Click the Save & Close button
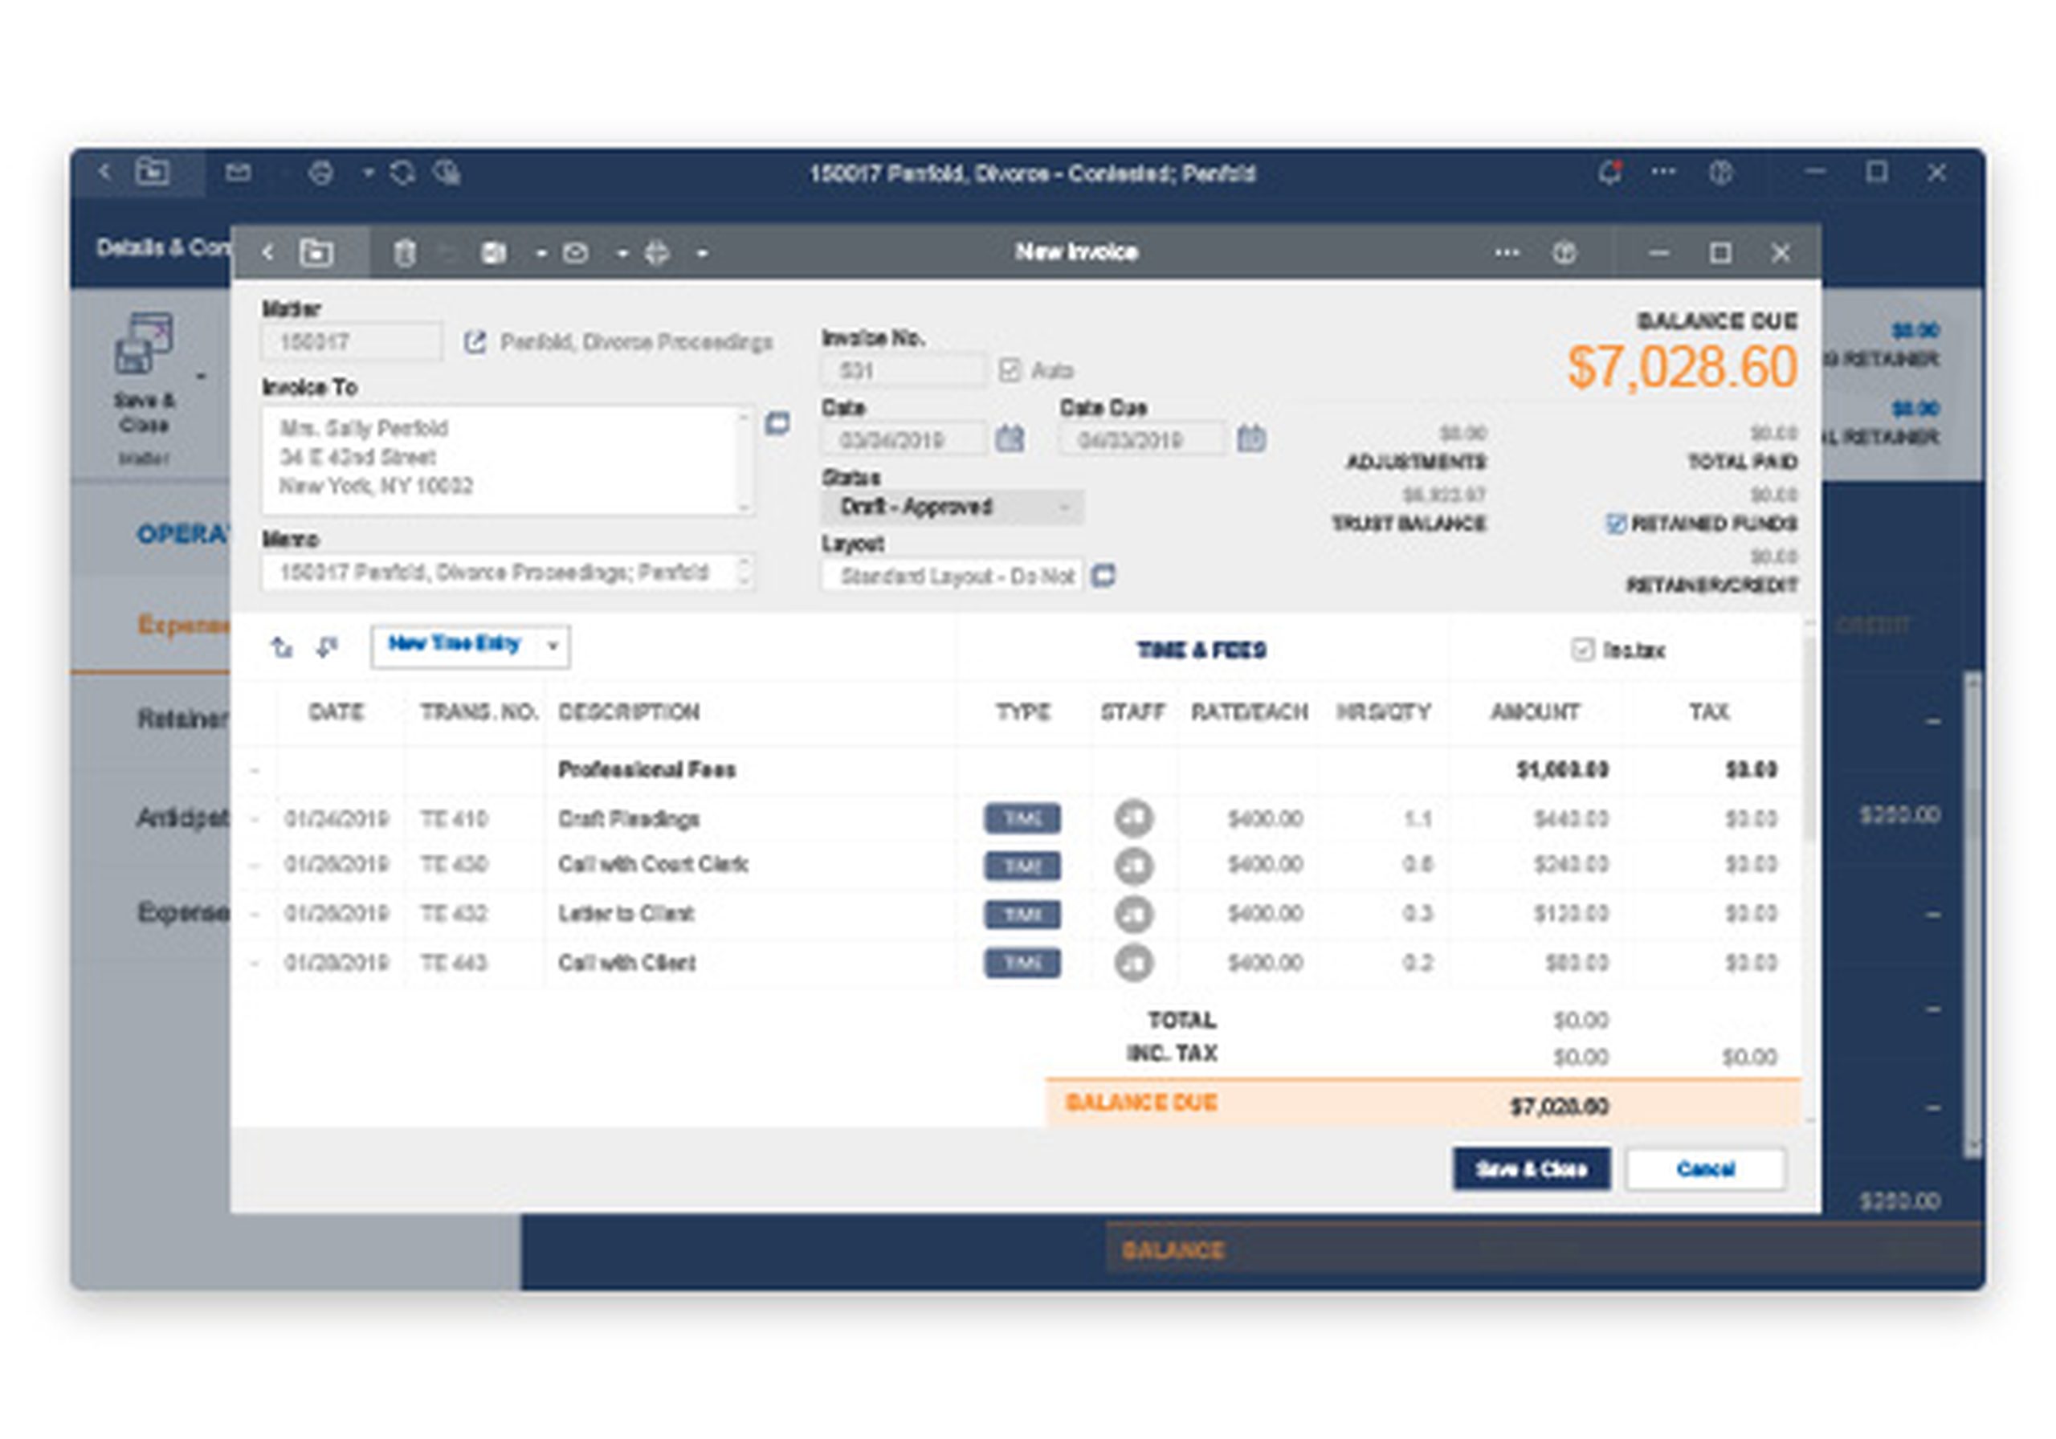The height and width of the screenshot is (1439, 2056). pyautogui.click(x=1532, y=1168)
